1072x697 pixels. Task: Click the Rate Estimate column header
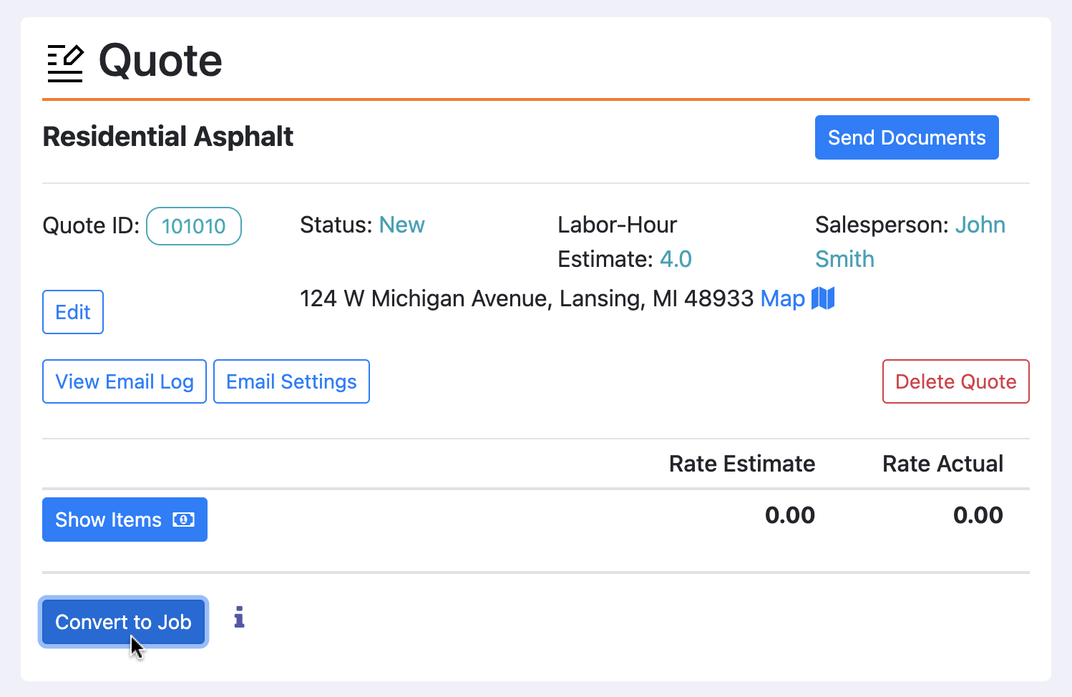tap(741, 464)
